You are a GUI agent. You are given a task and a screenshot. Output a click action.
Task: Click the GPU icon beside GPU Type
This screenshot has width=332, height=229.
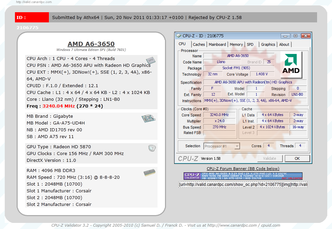pos(152,148)
